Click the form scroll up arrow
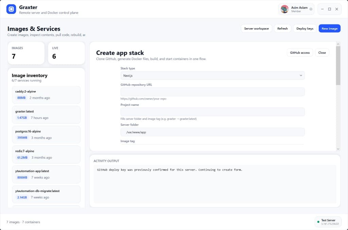 click(x=338, y=44)
